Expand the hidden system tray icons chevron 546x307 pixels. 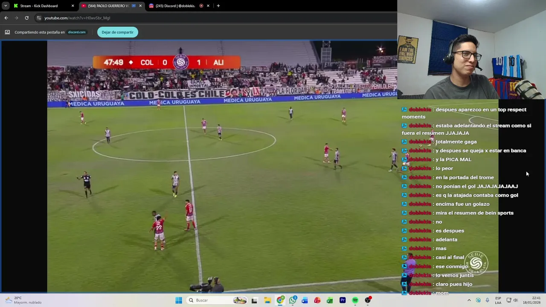[469, 300]
